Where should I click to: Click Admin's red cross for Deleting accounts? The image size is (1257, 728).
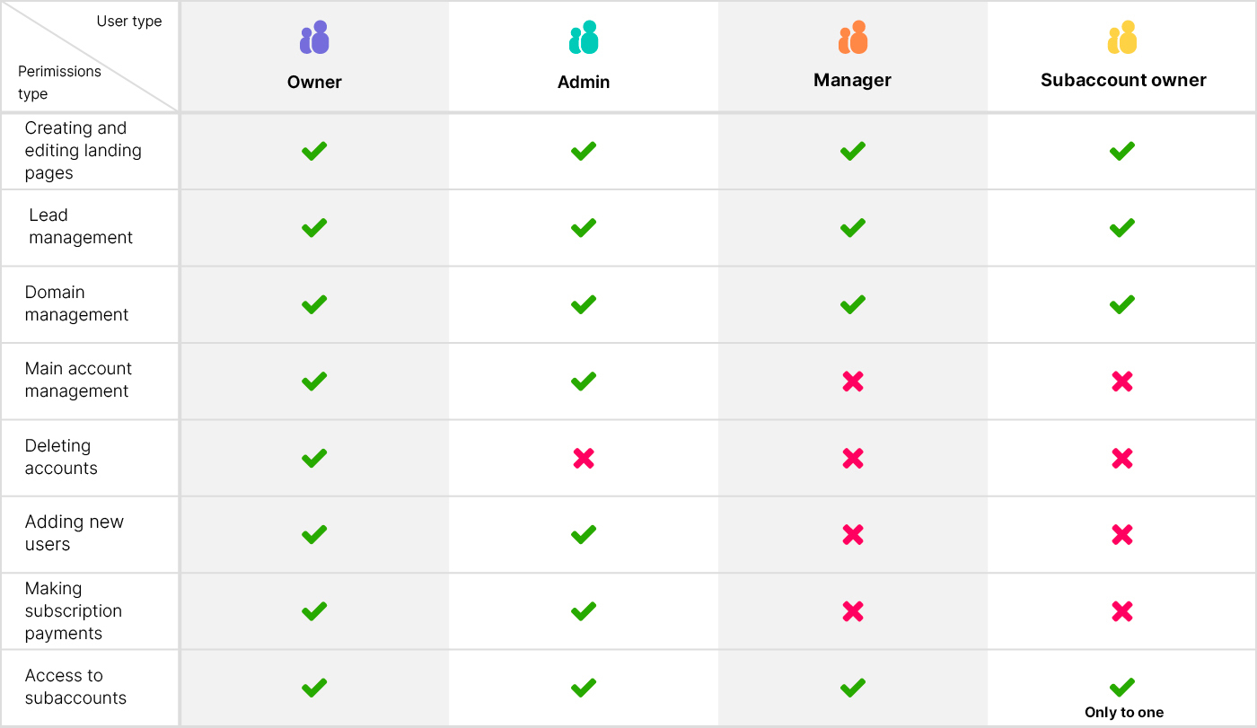584,459
